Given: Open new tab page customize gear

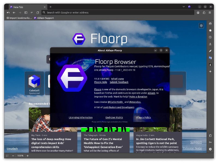Looking at the screenshot, I should click(201, 26).
